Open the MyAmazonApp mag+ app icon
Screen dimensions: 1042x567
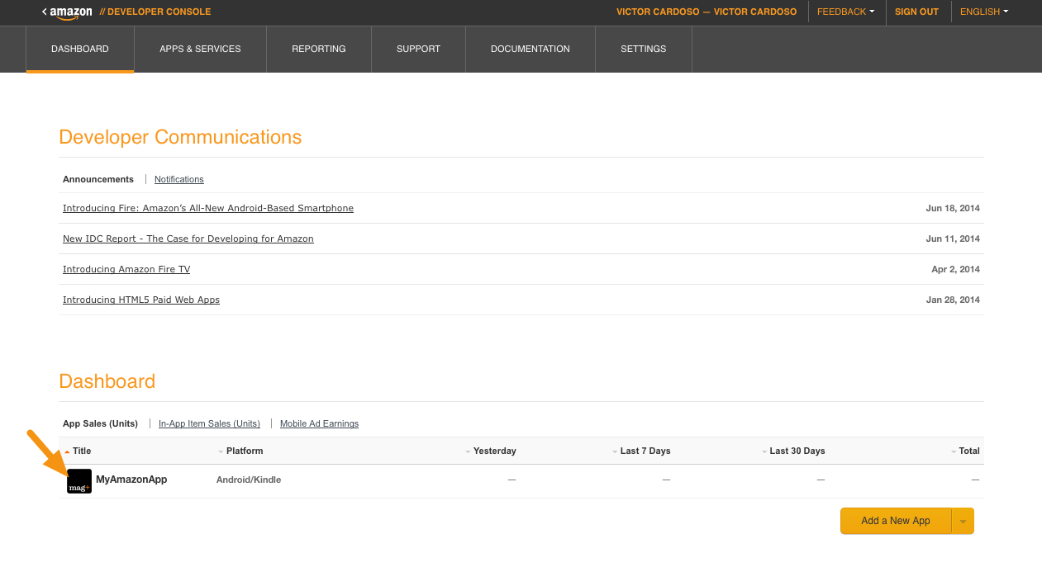pos(79,481)
